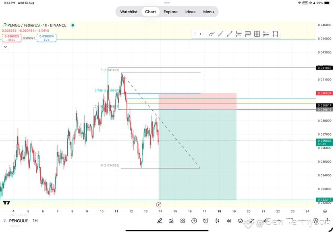
Task: Tap the three-dot multitasking indicator at top
Action: pos(167,3)
